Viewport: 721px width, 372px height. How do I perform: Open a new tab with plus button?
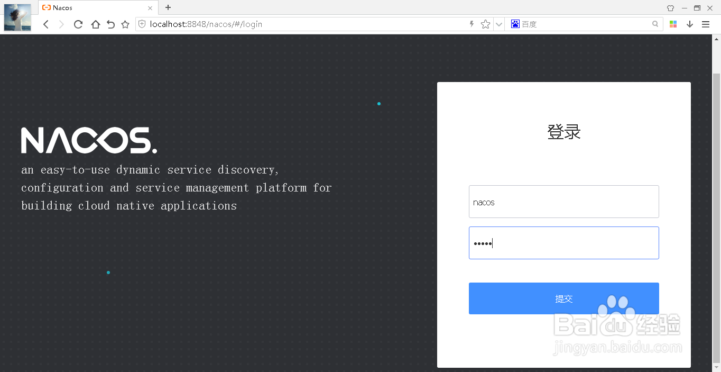168,7
